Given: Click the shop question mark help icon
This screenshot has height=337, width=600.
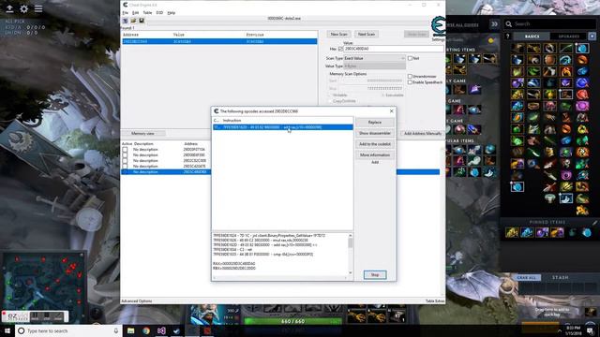Looking at the screenshot, I should pos(508,37).
